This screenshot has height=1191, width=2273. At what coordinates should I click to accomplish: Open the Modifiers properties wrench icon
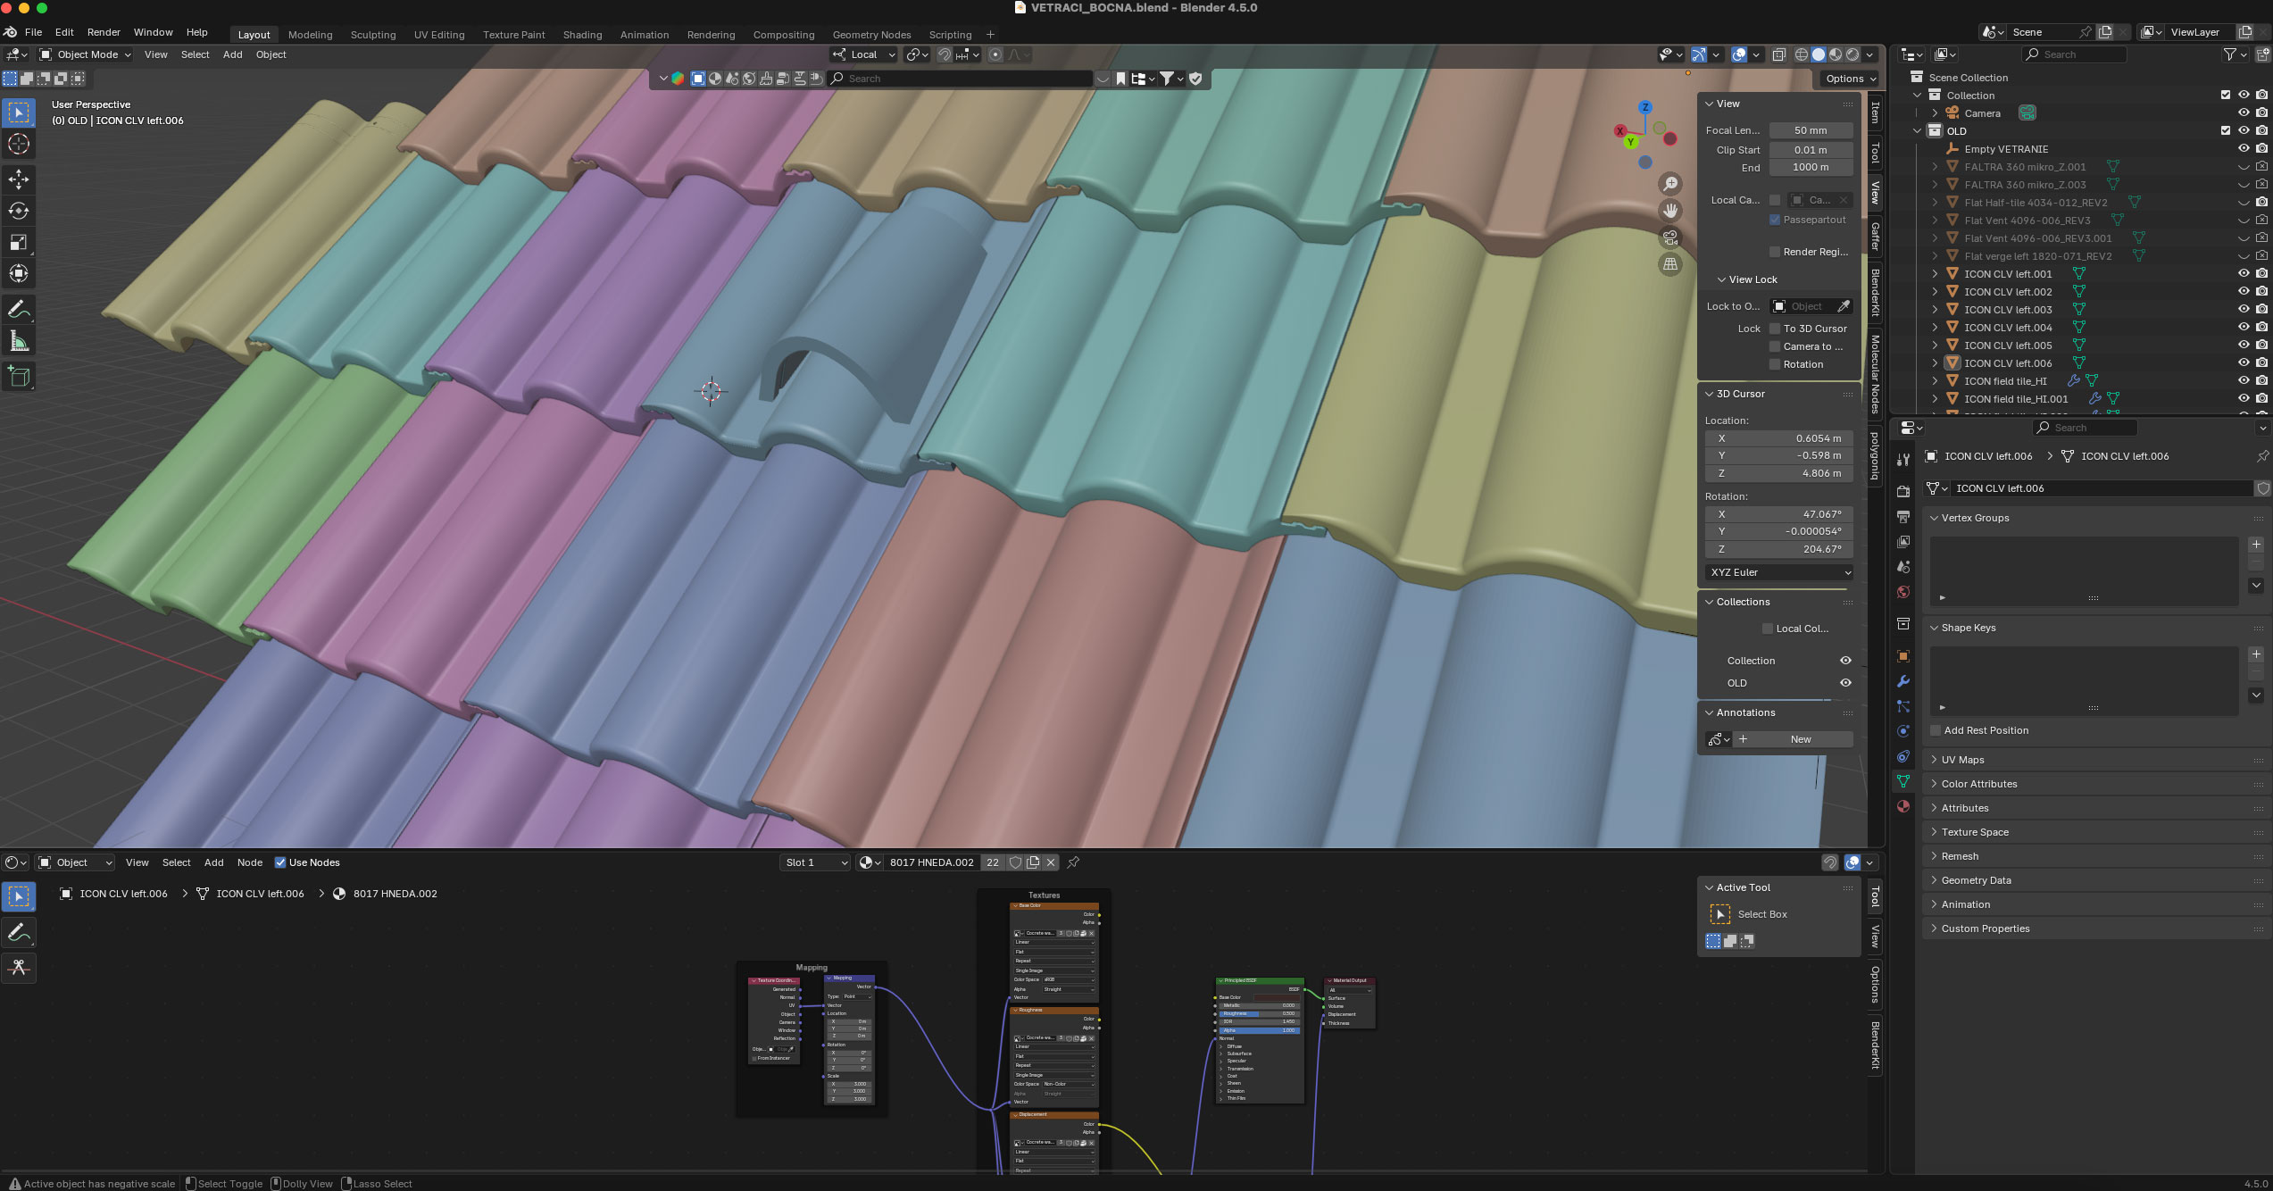[1903, 681]
